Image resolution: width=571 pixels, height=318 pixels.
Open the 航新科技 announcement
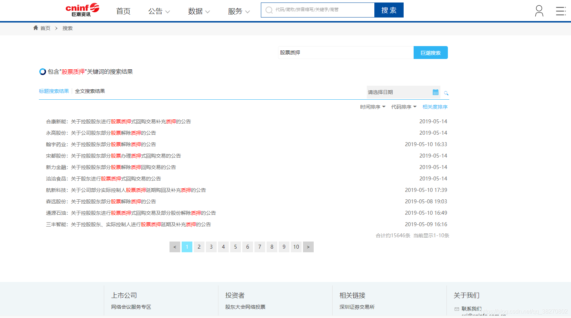coord(126,190)
